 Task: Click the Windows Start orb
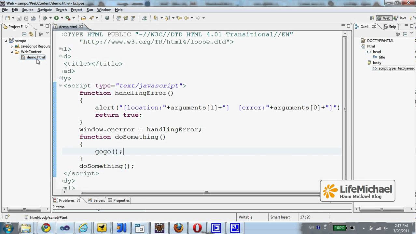pos(8,228)
